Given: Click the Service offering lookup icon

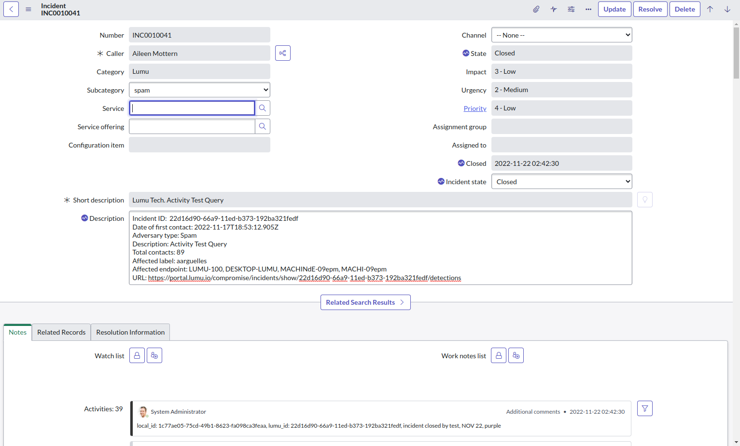Looking at the screenshot, I should pos(263,126).
